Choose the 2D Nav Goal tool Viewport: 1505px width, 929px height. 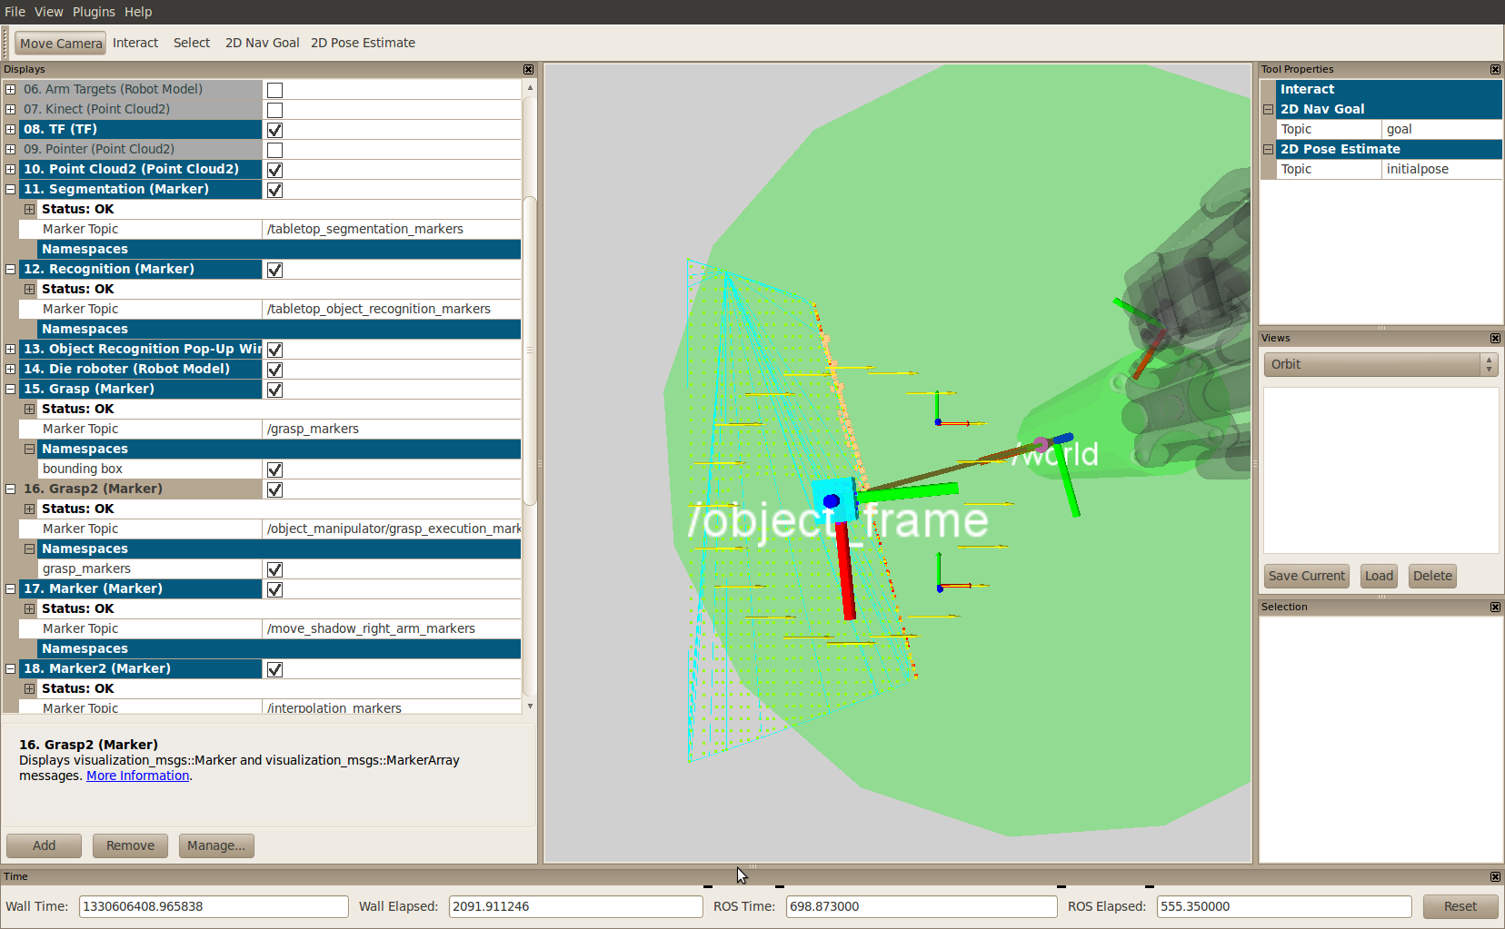click(262, 43)
